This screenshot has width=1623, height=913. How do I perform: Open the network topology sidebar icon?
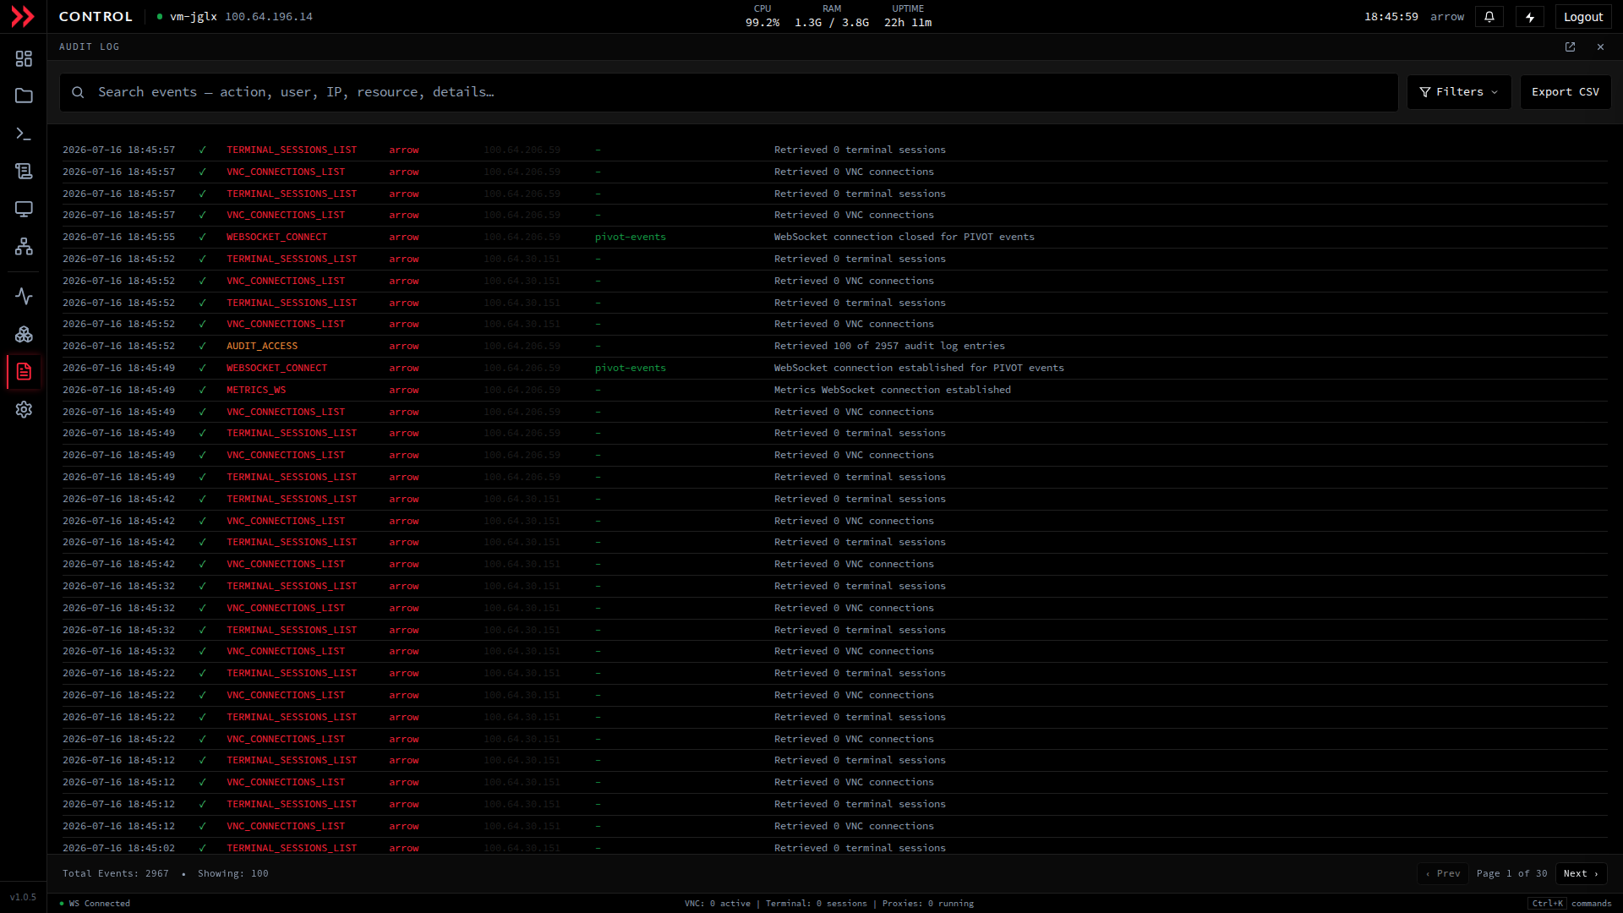24,247
